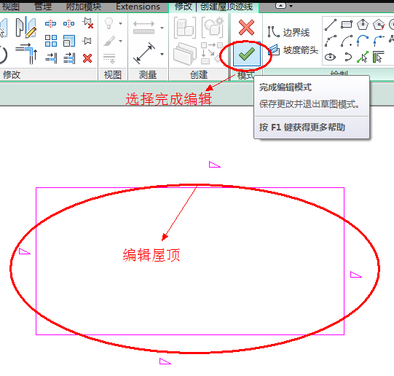Open the 视图 ribbon tab
The image size is (394, 376).
tap(10, 7)
